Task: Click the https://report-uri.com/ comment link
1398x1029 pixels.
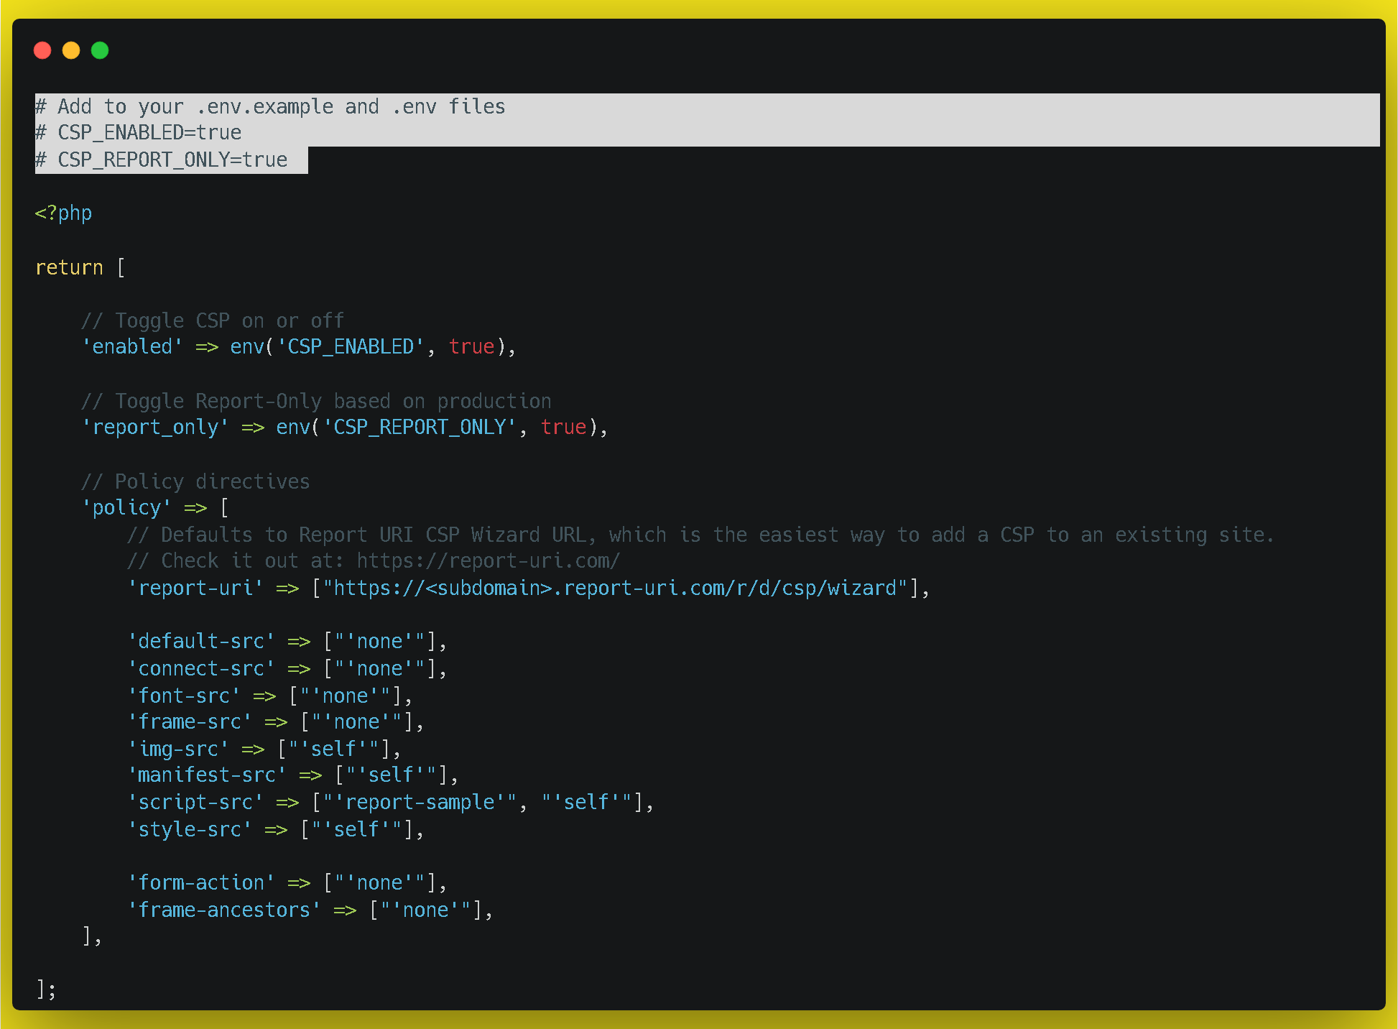Action: (488, 560)
